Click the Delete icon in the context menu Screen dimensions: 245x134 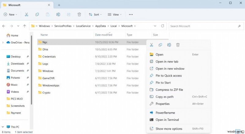coord(178,45)
